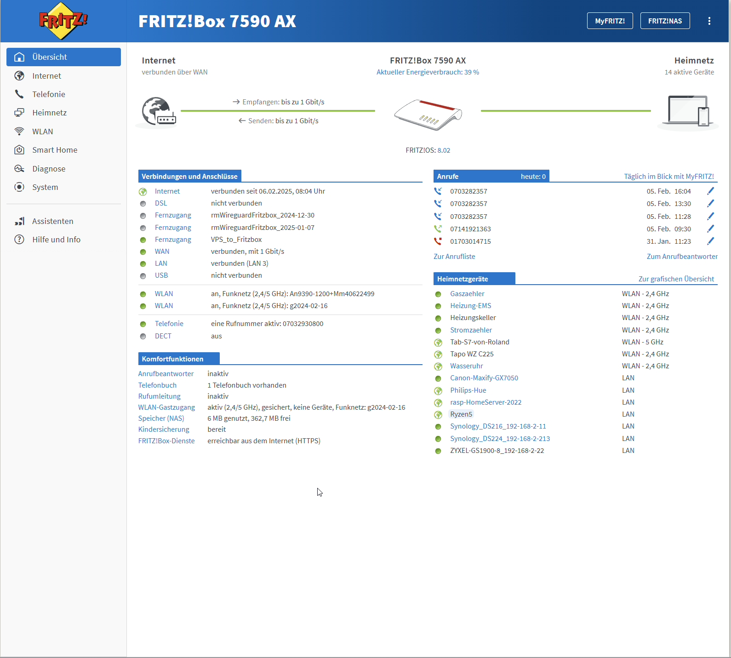Viewport: 731px width, 658px height.
Task: Click the ZYXEL-GS1900-8_192-168-2-22 device name
Action: click(497, 451)
